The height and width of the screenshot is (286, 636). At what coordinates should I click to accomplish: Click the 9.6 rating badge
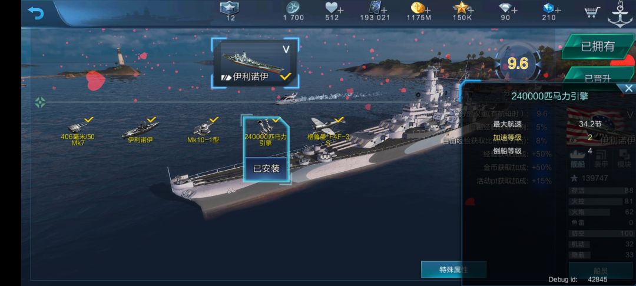tap(518, 64)
